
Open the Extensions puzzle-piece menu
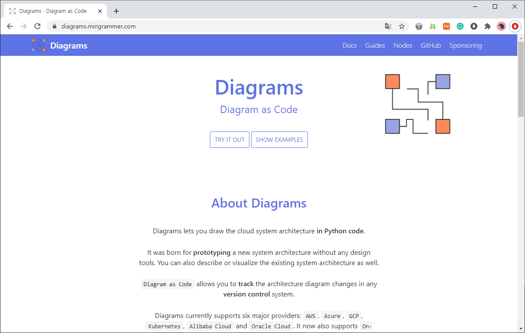(x=488, y=26)
